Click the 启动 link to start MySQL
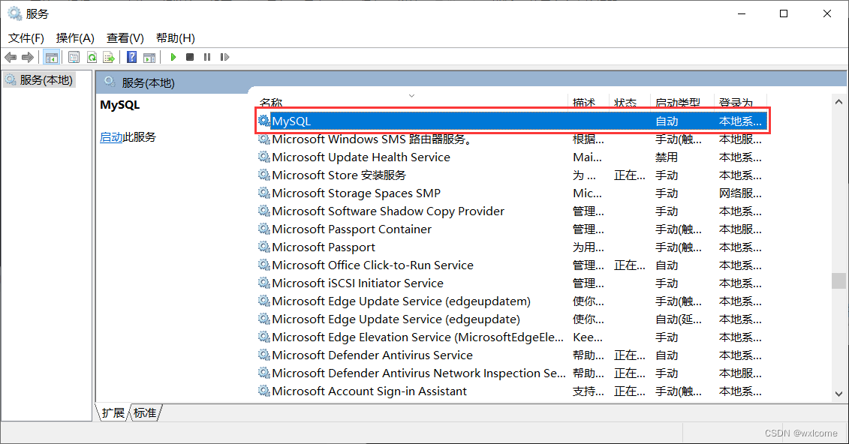The image size is (849, 444). [111, 136]
